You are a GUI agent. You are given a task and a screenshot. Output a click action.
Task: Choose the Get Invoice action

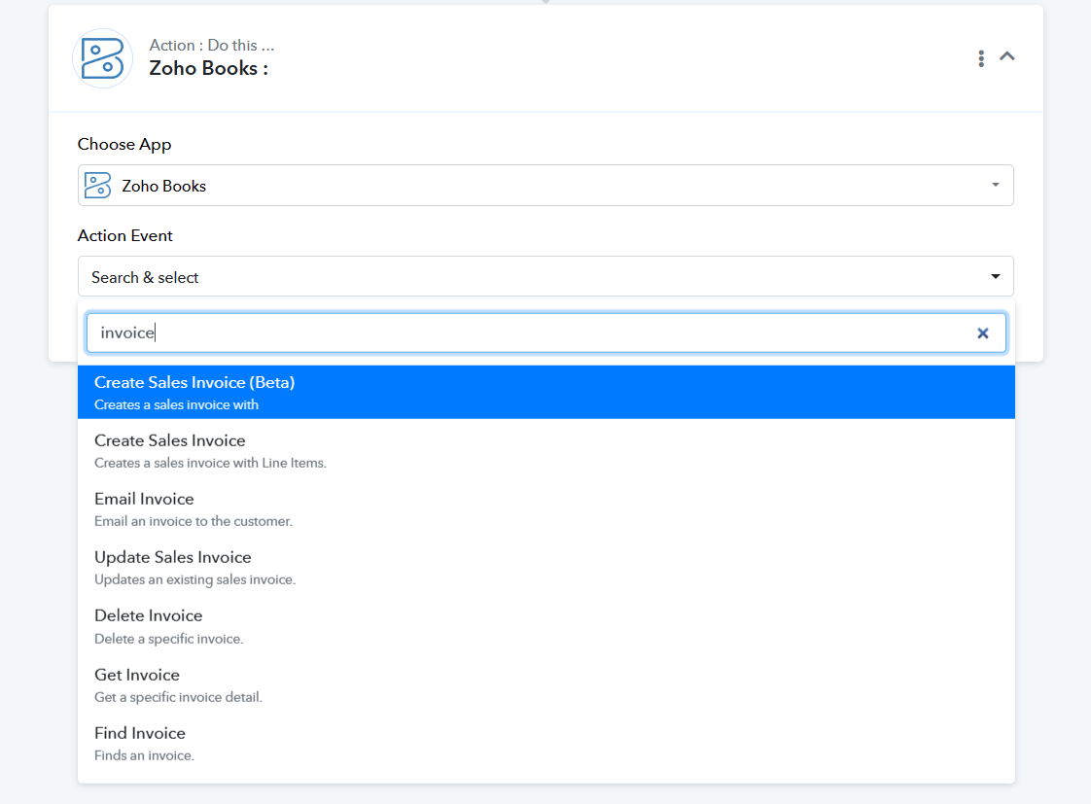(x=546, y=685)
